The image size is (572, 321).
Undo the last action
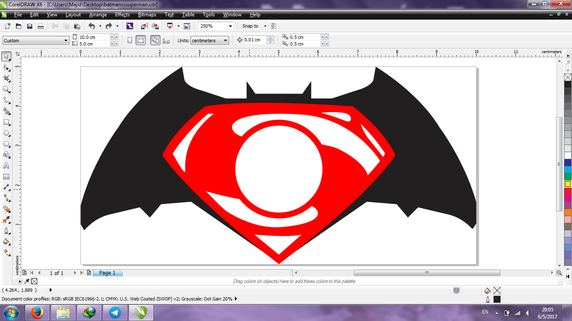click(92, 26)
